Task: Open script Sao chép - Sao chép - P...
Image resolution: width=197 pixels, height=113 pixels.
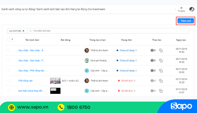Action: coord(32,61)
